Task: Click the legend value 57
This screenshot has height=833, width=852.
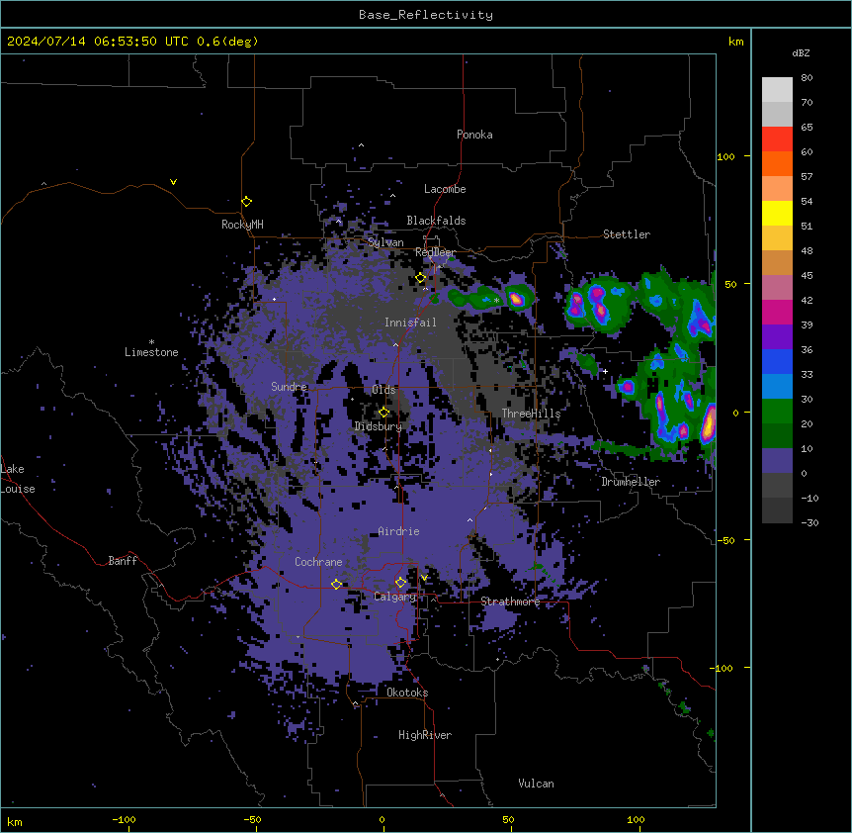Action: coord(807,177)
